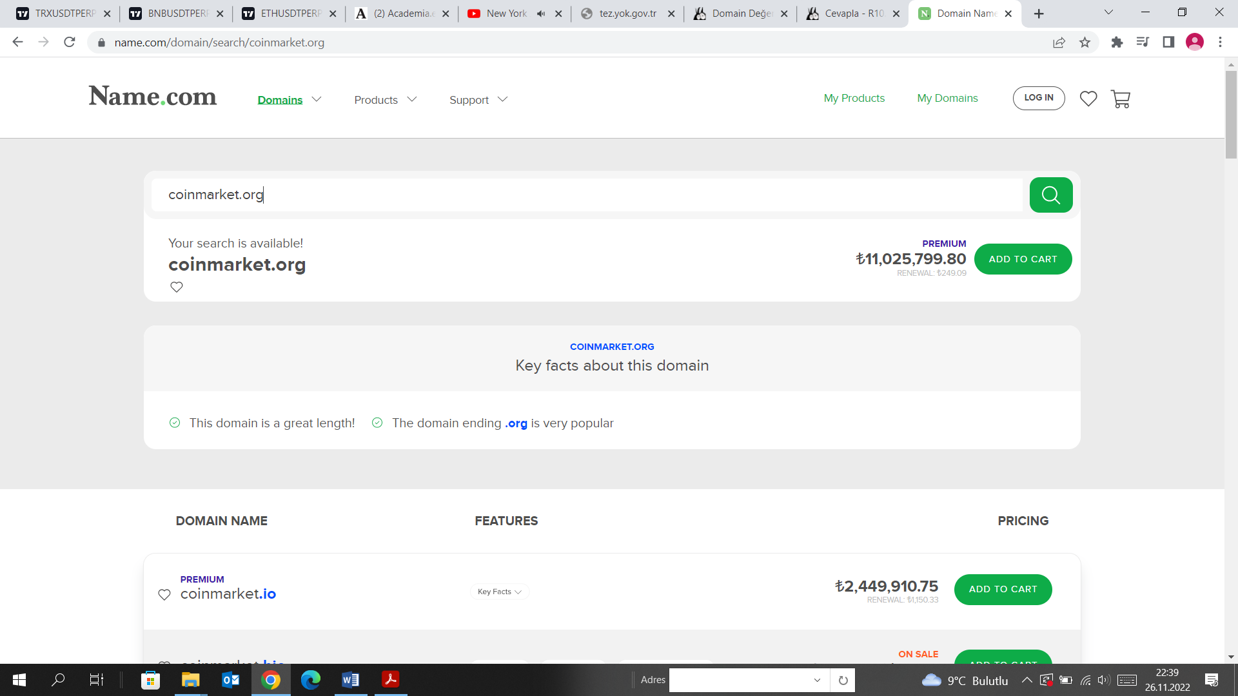This screenshot has width=1238, height=696.
Task: Open Word from taskbar
Action: coord(350,680)
